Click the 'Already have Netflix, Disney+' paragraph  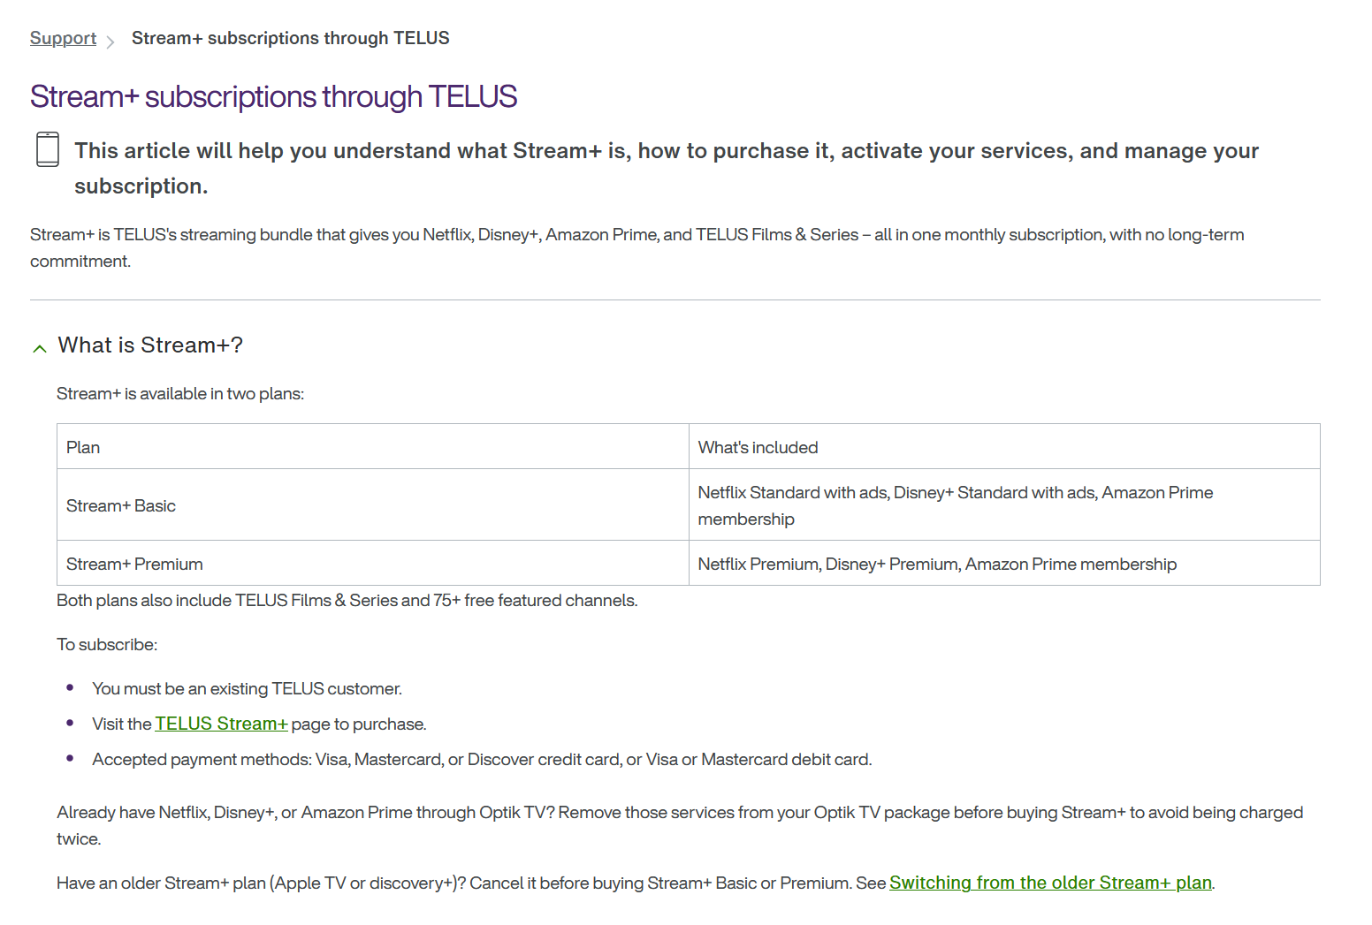(680, 825)
